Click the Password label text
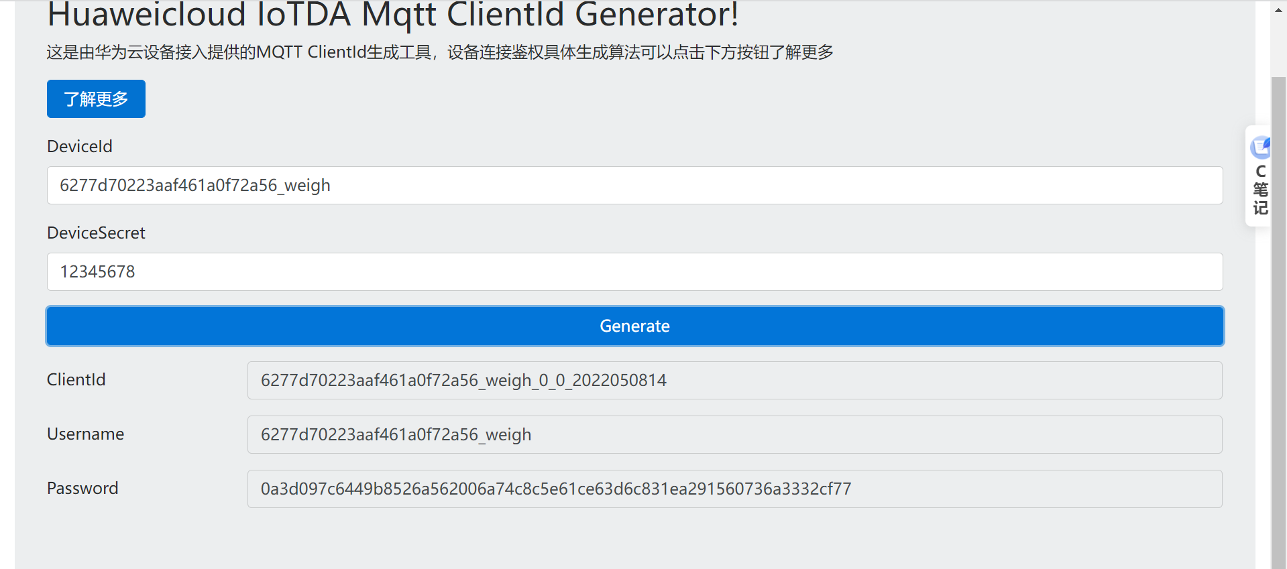This screenshot has width=1287, height=569. (82, 489)
